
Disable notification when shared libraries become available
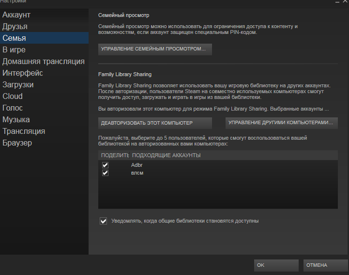(103, 221)
